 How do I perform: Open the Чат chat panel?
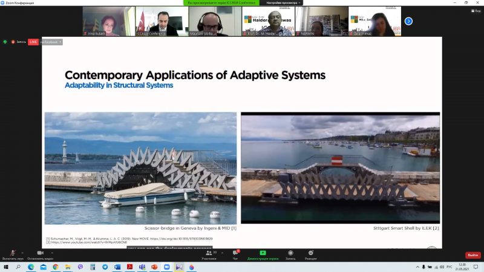tap(235, 254)
